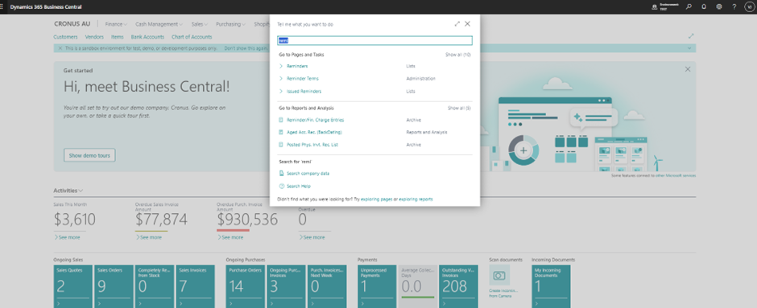Open the Average Collection Days tile

click(x=418, y=286)
